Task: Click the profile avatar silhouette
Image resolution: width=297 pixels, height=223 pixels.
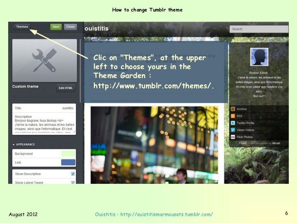Action: (259, 57)
